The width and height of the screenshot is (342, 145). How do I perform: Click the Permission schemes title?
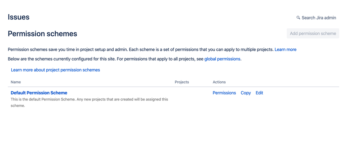pos(42,34)
